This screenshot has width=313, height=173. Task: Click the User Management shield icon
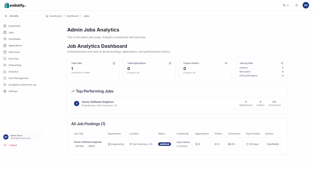pos(5,78)
